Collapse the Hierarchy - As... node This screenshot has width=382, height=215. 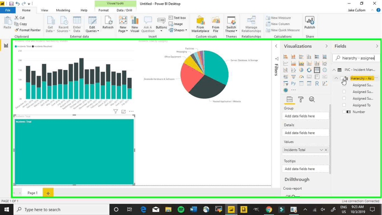[336, 78]
